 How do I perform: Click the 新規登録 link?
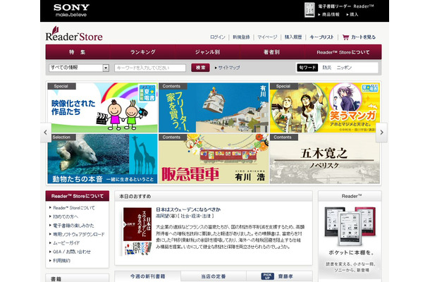(x=241, y=37)
